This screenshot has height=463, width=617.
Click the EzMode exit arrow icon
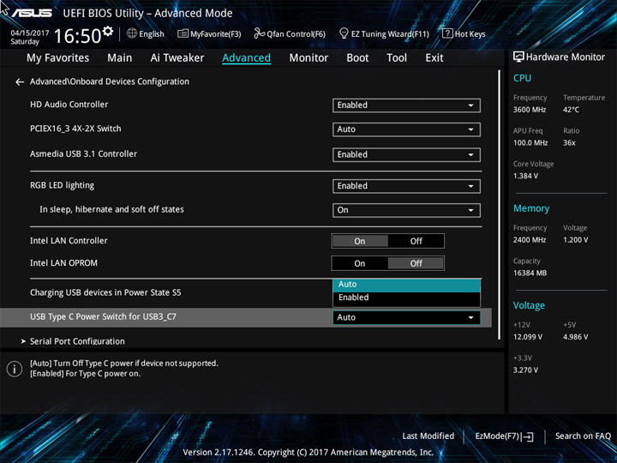click(529, 436)
